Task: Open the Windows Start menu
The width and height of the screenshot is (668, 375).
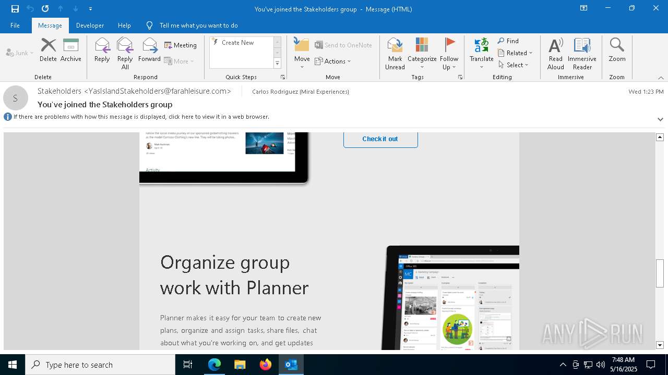Action: point(13,365)
